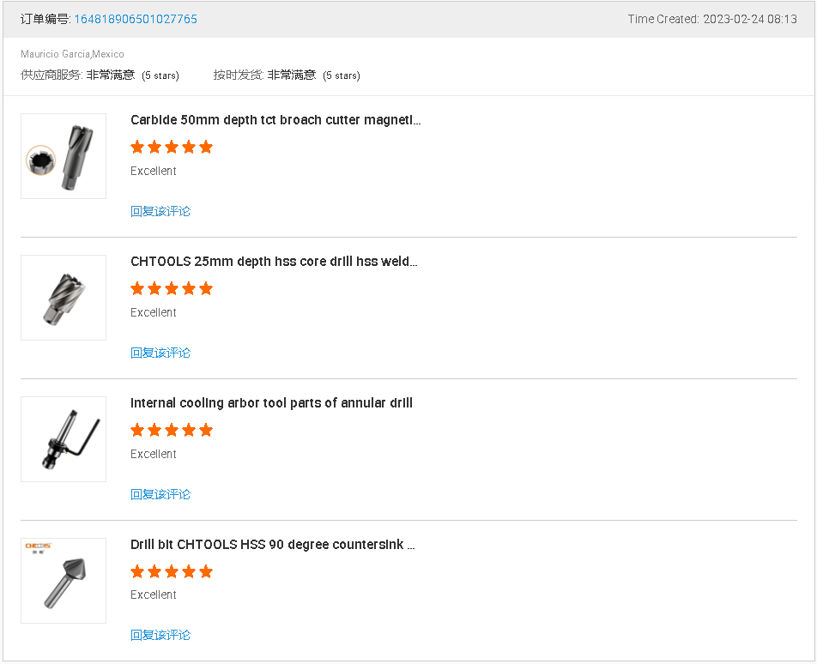Open 'Internal cooling arbor tool parts' title
817x664 pixels.
point(271,403)
